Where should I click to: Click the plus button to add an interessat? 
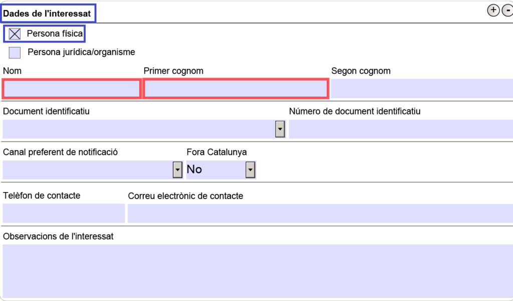click(x=493, y=10)
